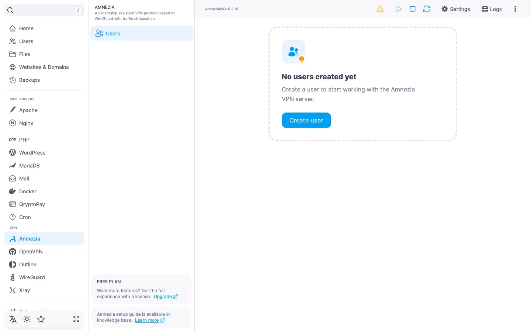Toggle fullscreen expand icon

point(76,319)
